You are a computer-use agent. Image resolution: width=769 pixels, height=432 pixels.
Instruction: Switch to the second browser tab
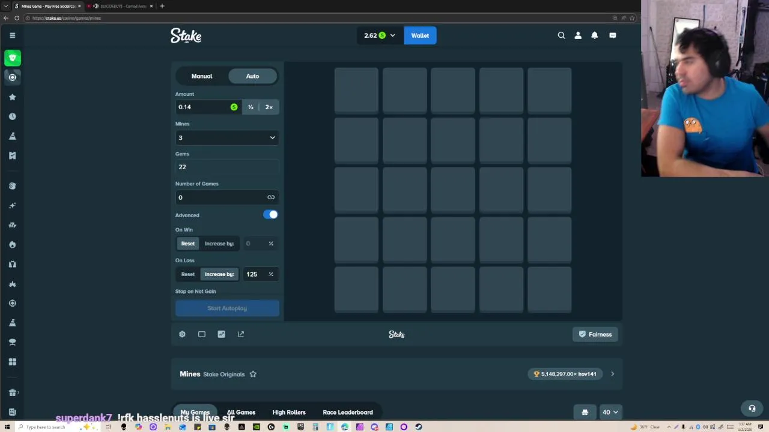pyautogui.click(x=120, y=6)
